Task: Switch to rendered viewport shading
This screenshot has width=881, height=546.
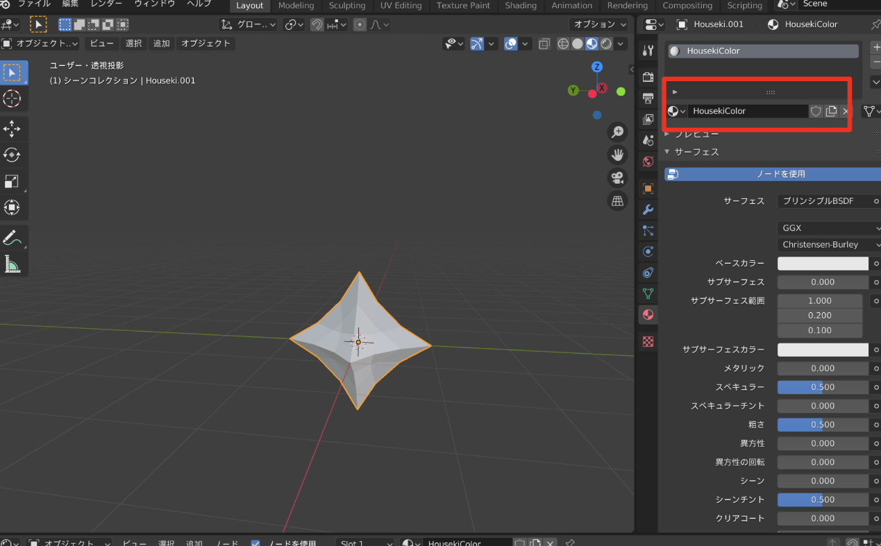Action: pyautogui.click(x=606, y=44)
